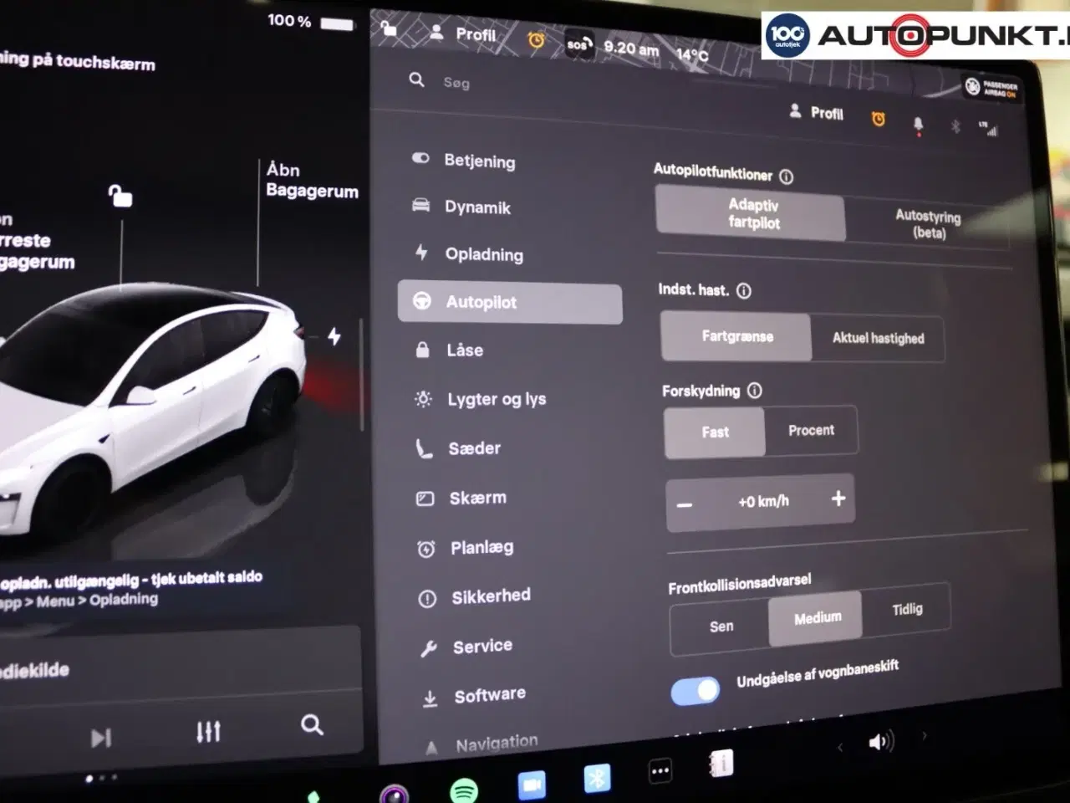Click the Åbn Bagagerum link

pyautogui.click(x=312, y=181)
